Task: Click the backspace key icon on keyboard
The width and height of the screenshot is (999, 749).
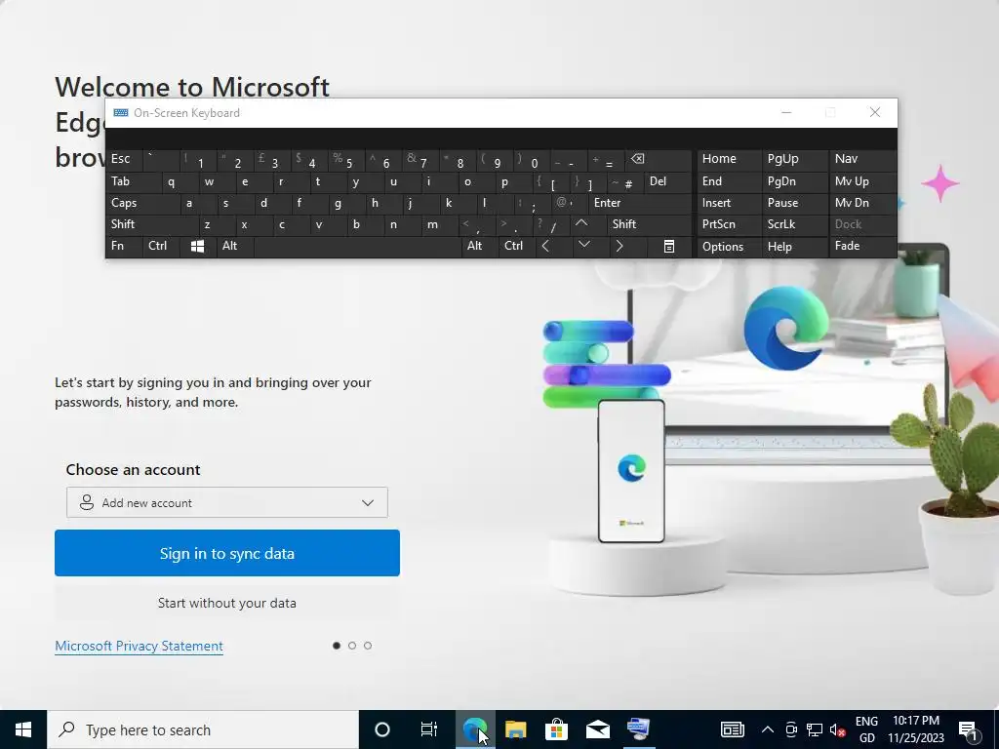Action: coord(659,160)
